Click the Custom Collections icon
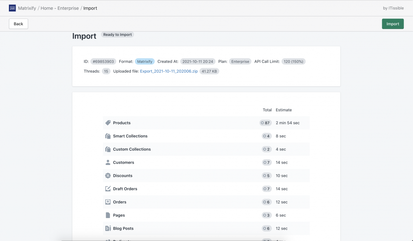Image resolution: width=413 pixels, height=241 pixels. 108,149
